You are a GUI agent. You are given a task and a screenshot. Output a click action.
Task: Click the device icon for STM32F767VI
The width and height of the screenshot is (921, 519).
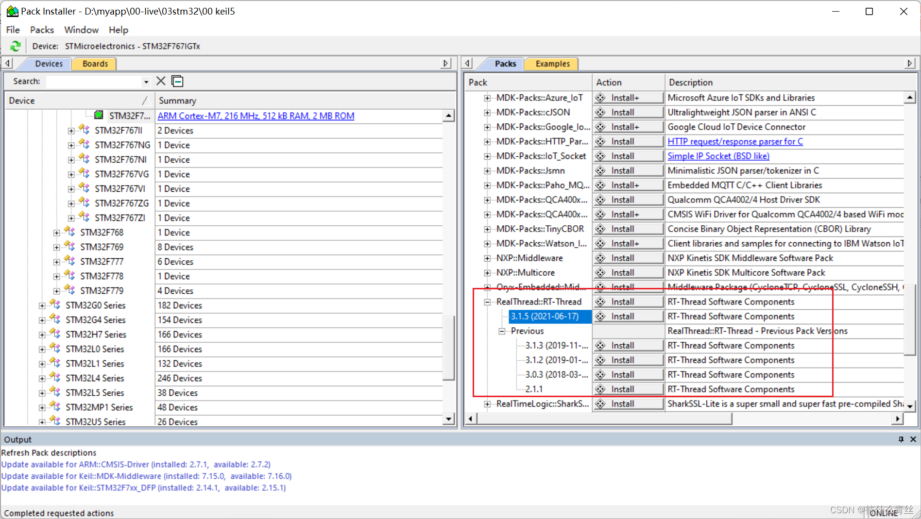85,188
